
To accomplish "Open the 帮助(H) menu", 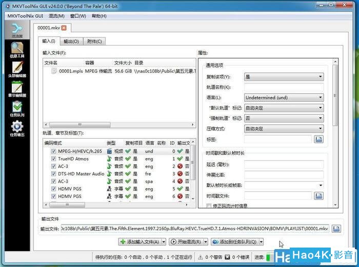I will pos(99,16).
